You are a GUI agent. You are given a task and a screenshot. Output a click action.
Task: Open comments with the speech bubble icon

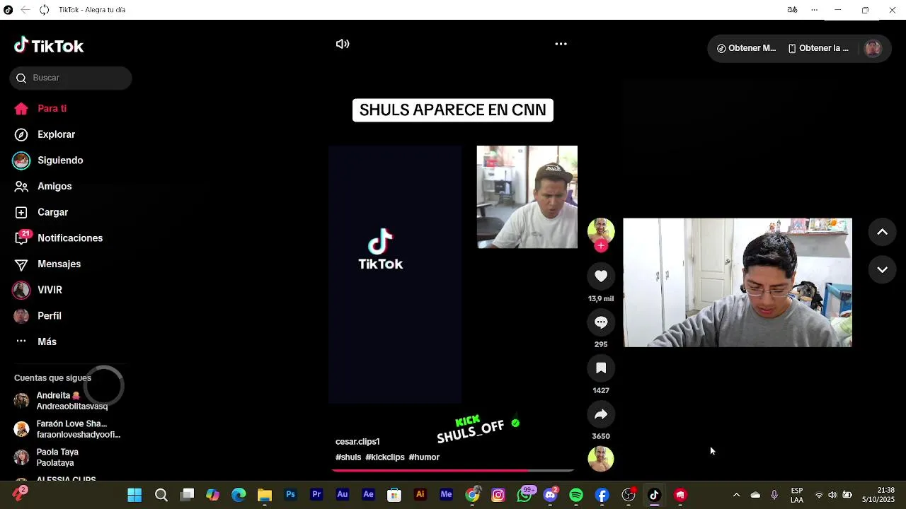point(601,322)
